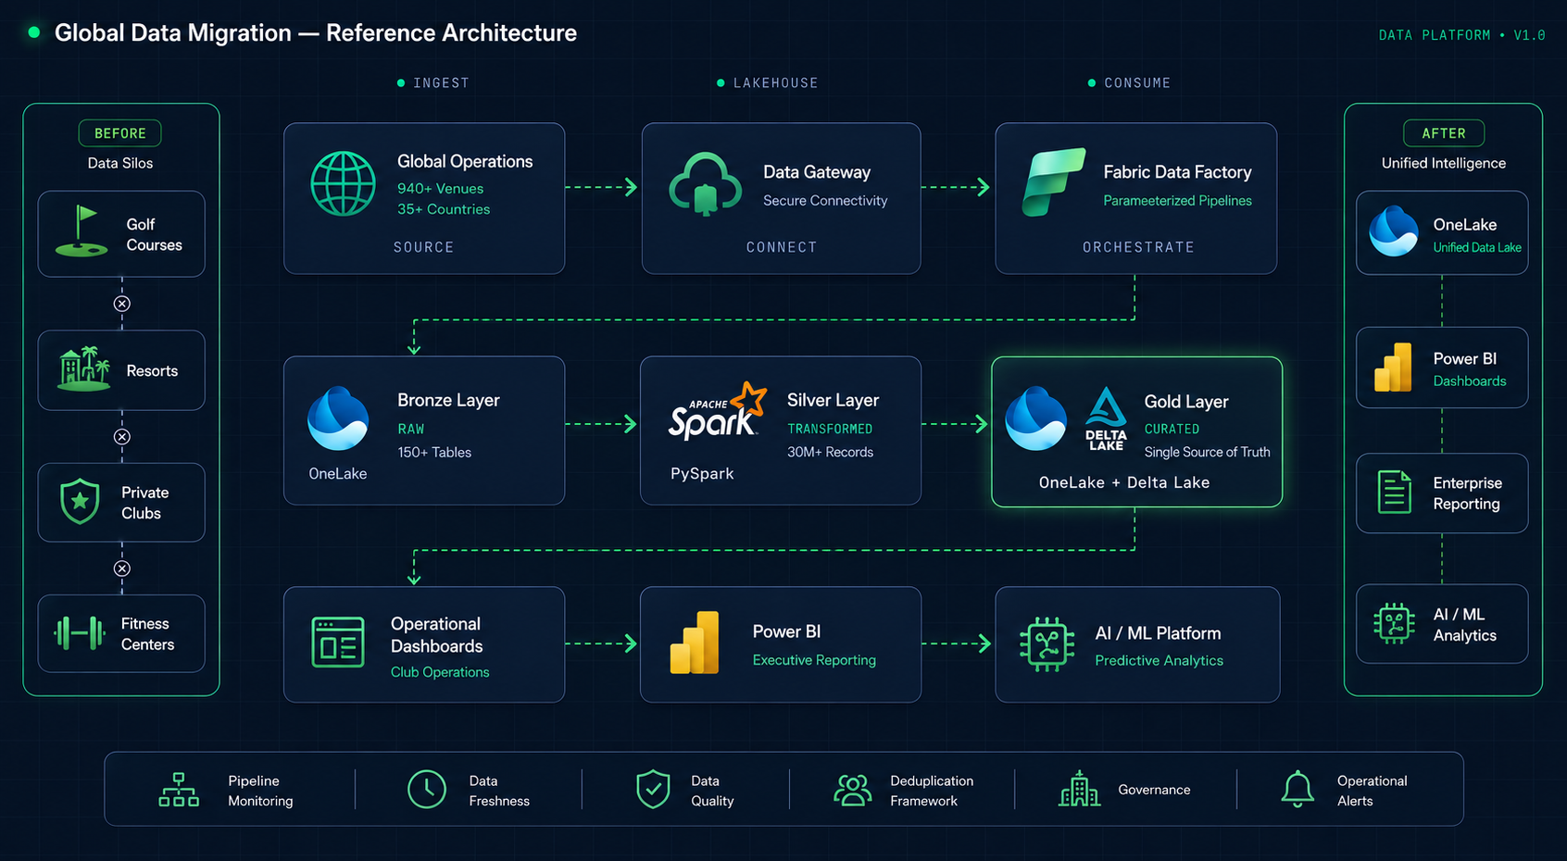The image size is (1567, 861).
Task: Open the Silver Layer card title
Action: click(x=834, y=400)
